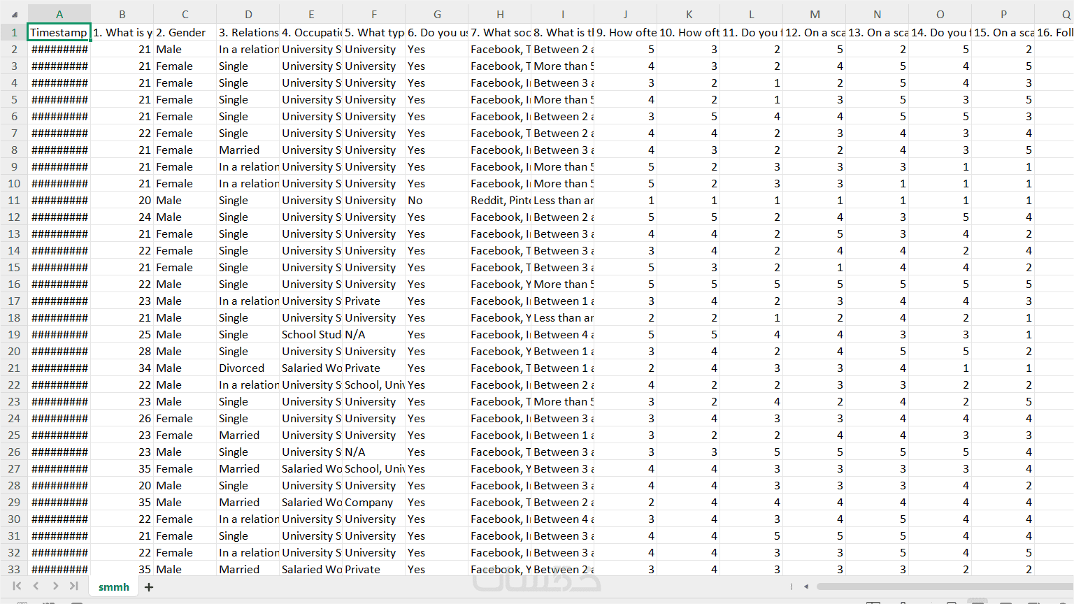Select column B header
1074x604 pixels.
[x=122, y=14]
